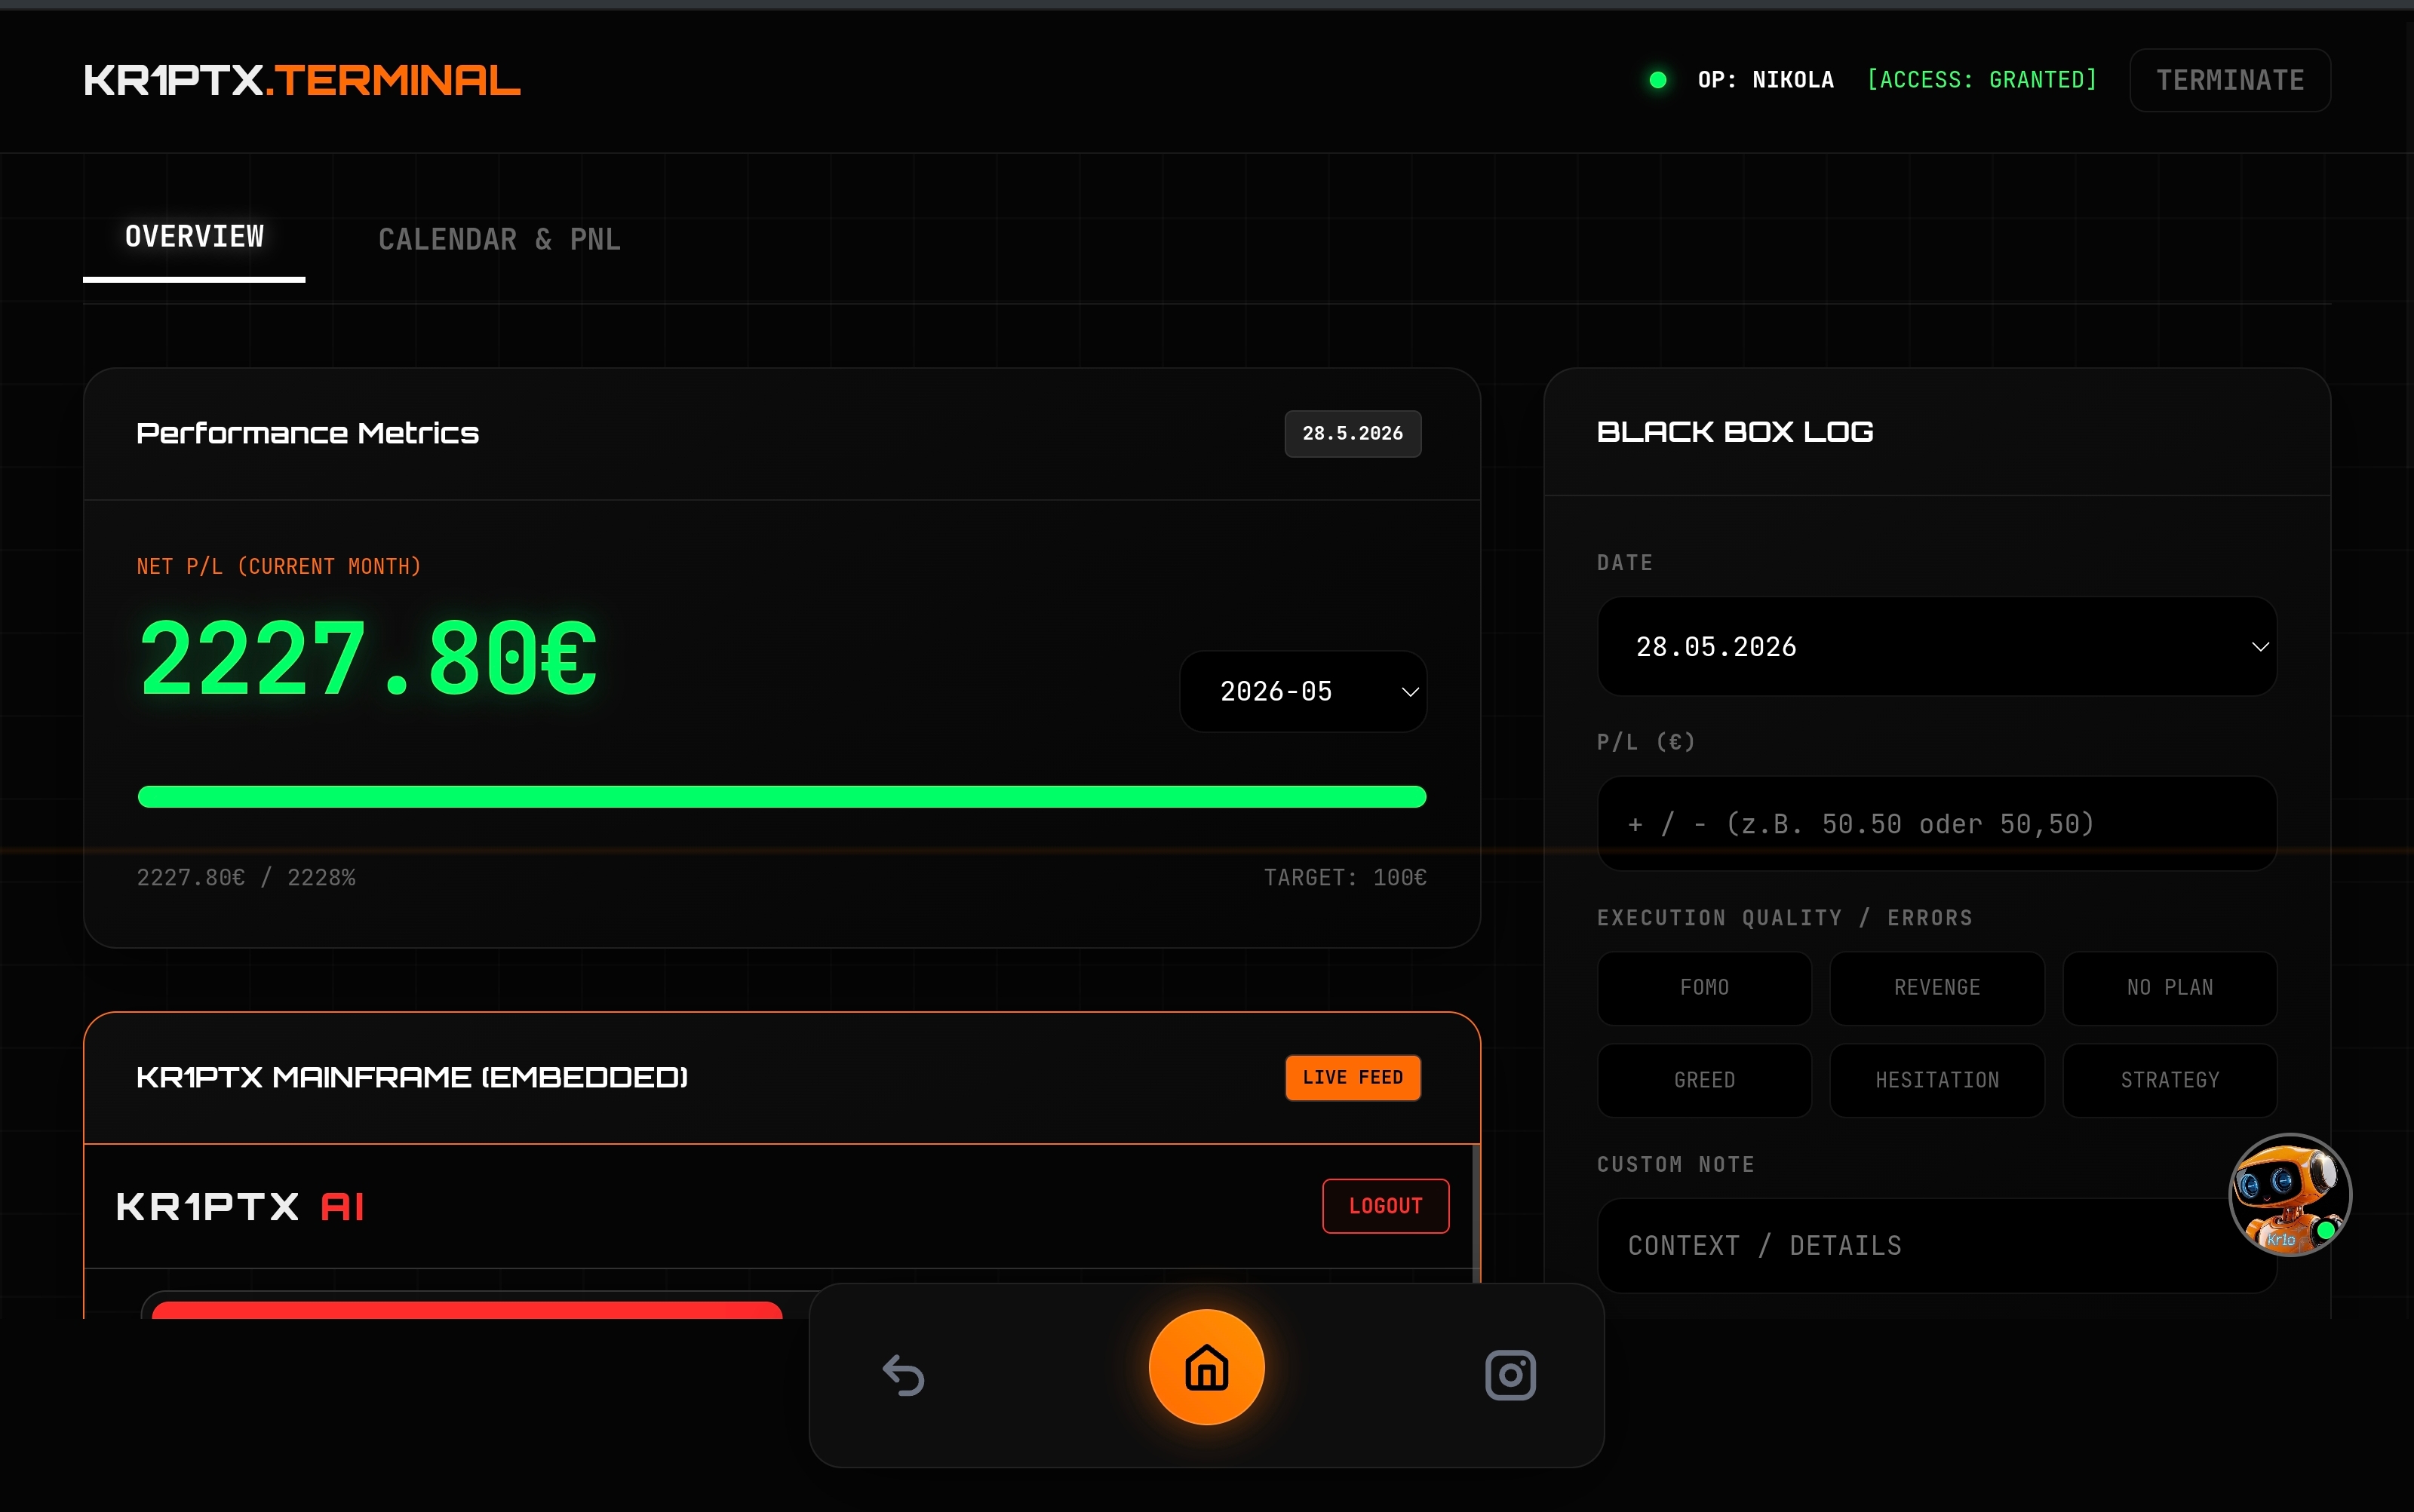Click the TERMINATE button
The height and width of the screenshot is (1512, 2414).
coord(2230,80)
